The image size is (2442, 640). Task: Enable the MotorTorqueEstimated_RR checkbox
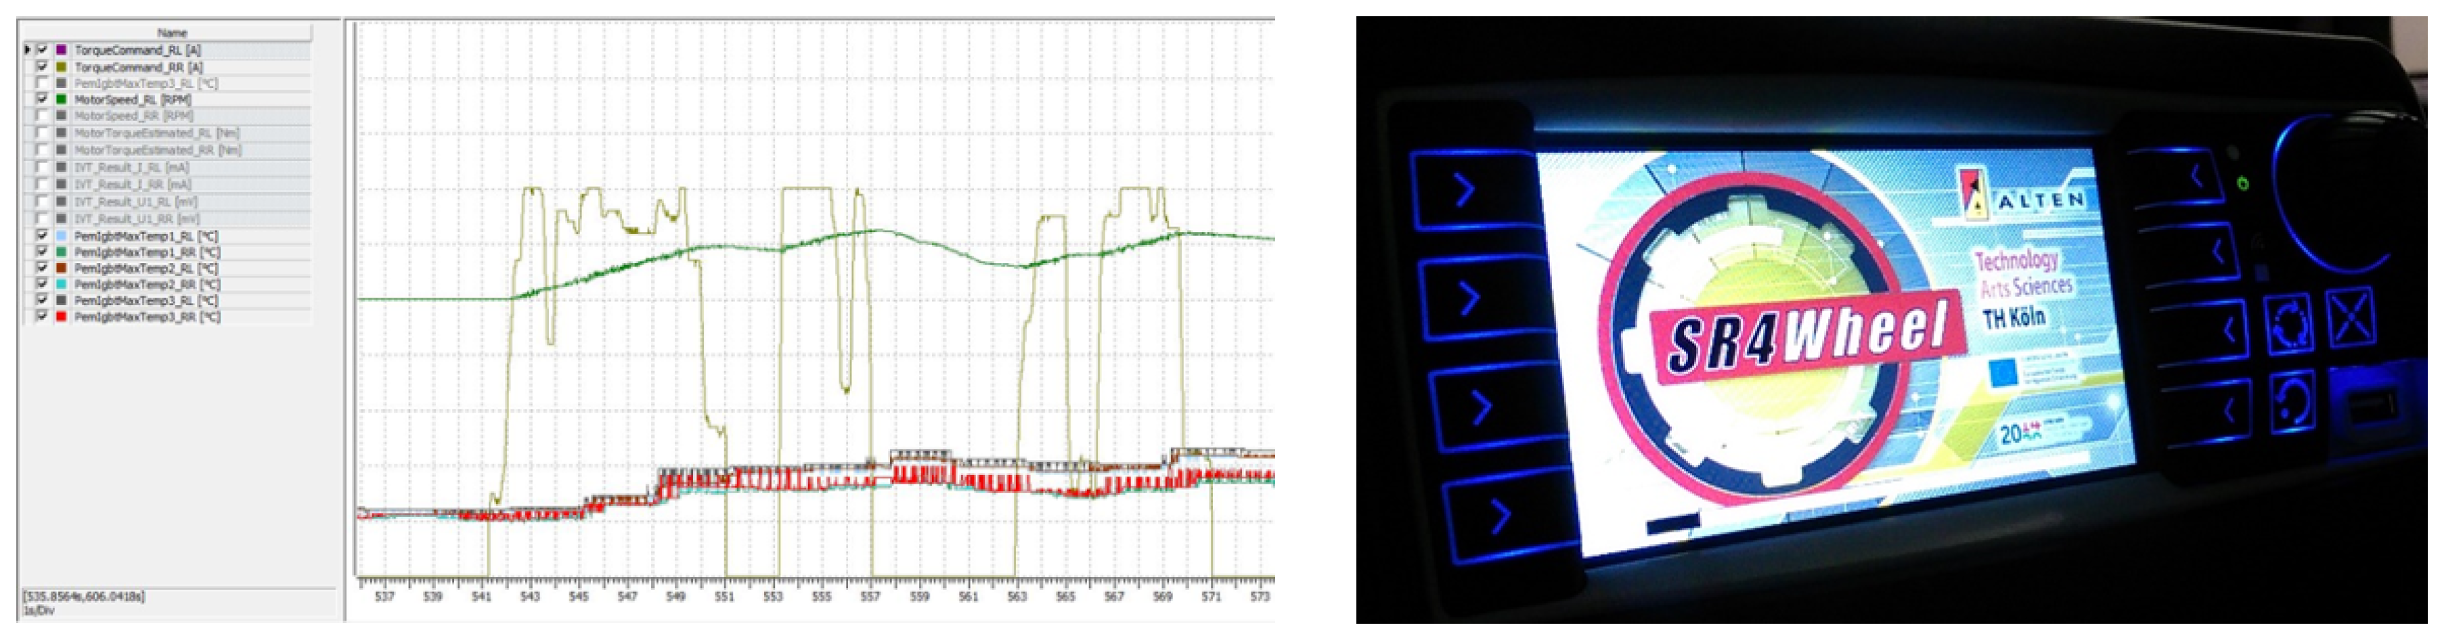tap(43, 150)
